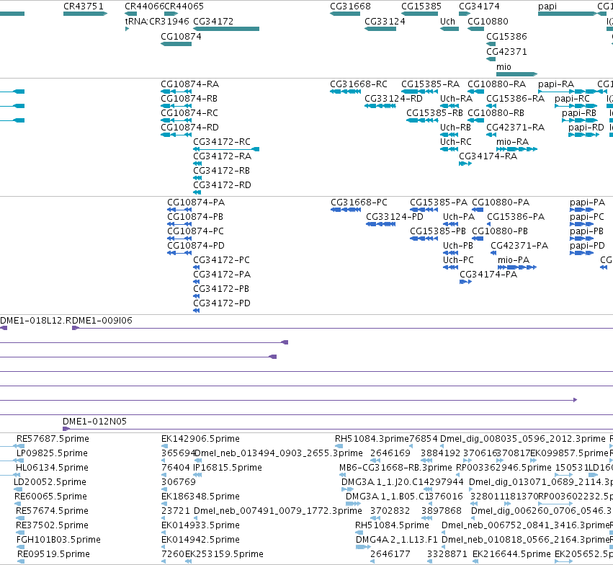Select the EK142906.5prime EST label

pos(200,439)
